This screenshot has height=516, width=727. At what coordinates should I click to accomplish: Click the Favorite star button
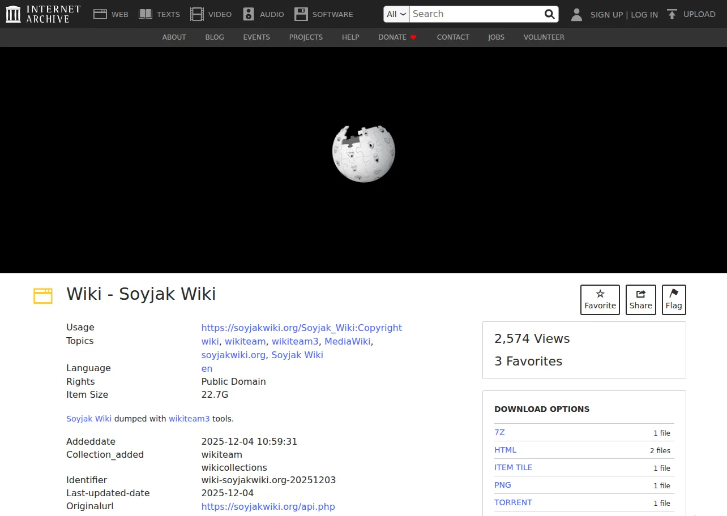[x=600, y=299]
